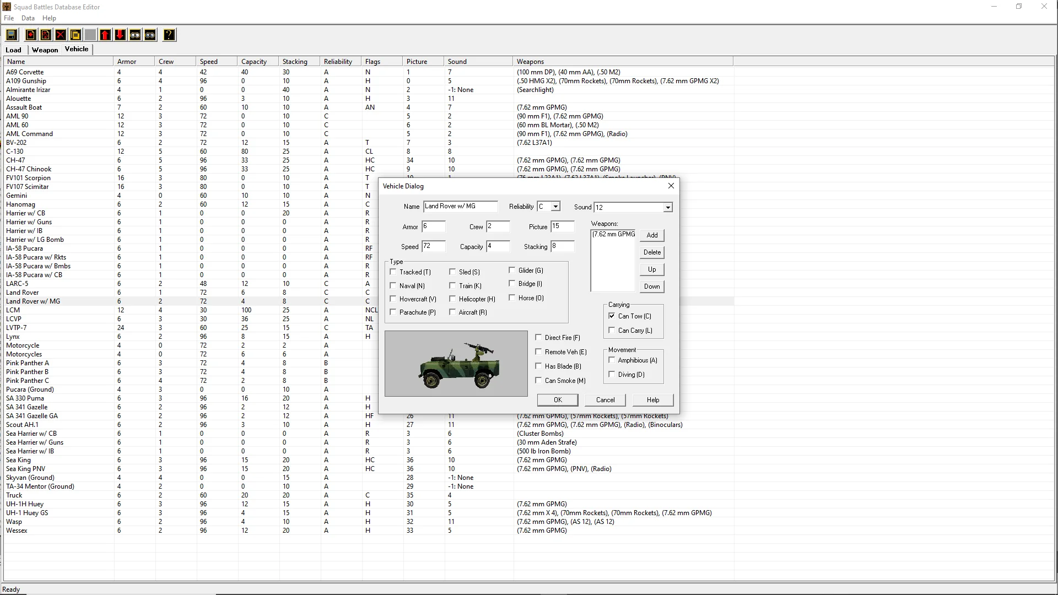Tick the Amphibious (A) checkbox
The height and width of the screenshot is (595, 1058).
tap(612, 360)
